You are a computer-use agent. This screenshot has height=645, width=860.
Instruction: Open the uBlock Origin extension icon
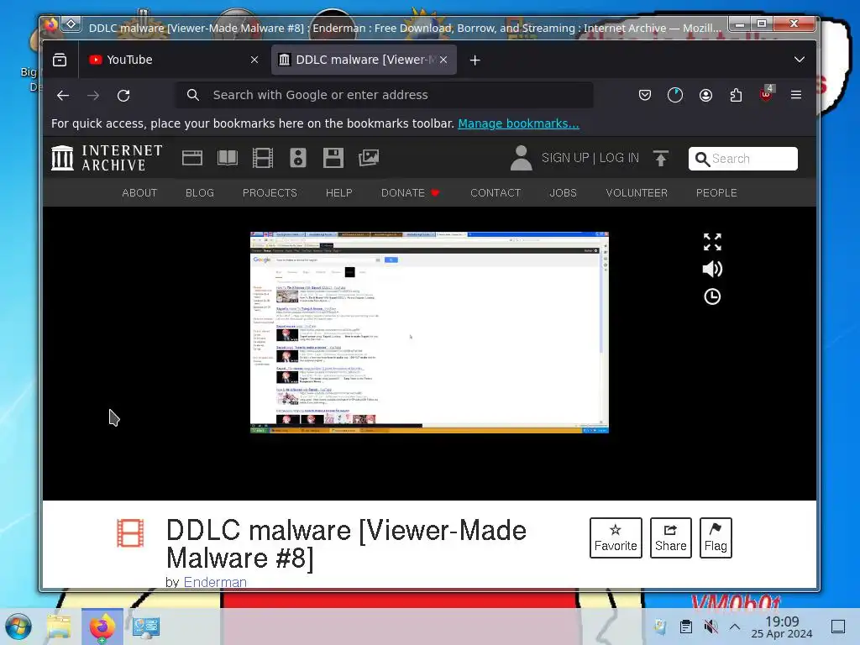[766, 94]
